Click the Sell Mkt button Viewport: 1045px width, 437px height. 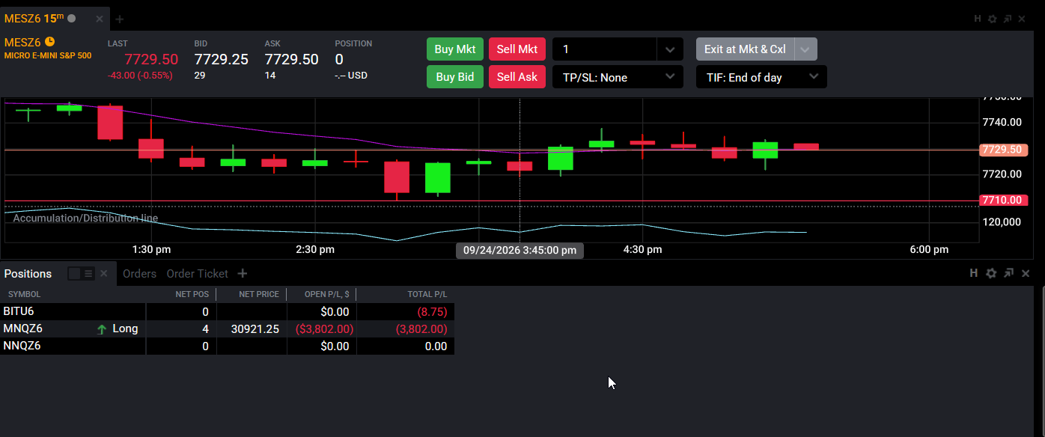point(517,49)
